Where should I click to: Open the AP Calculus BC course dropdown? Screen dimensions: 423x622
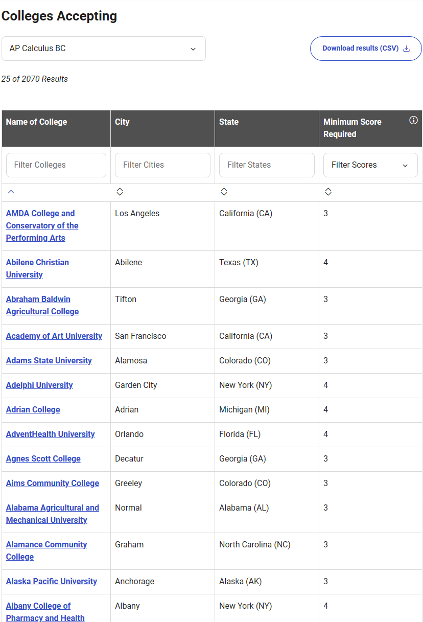(x=103, y=49)
